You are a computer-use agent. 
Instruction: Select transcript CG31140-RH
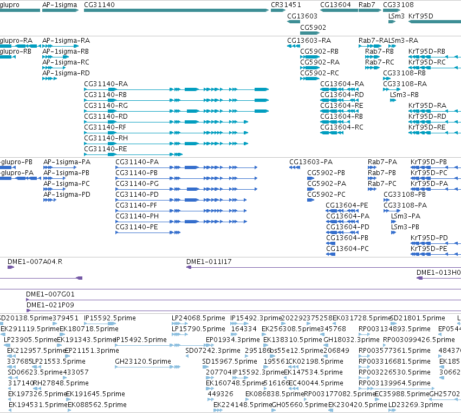tap(166, 144)
